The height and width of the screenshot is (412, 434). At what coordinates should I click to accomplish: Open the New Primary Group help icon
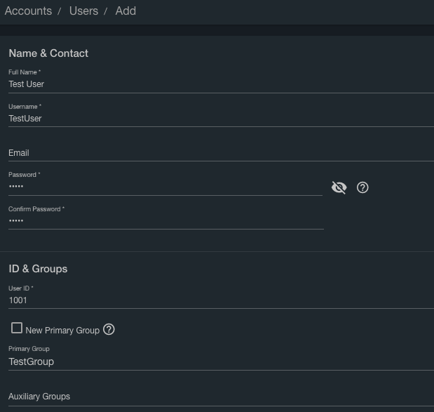coord(109,329)
